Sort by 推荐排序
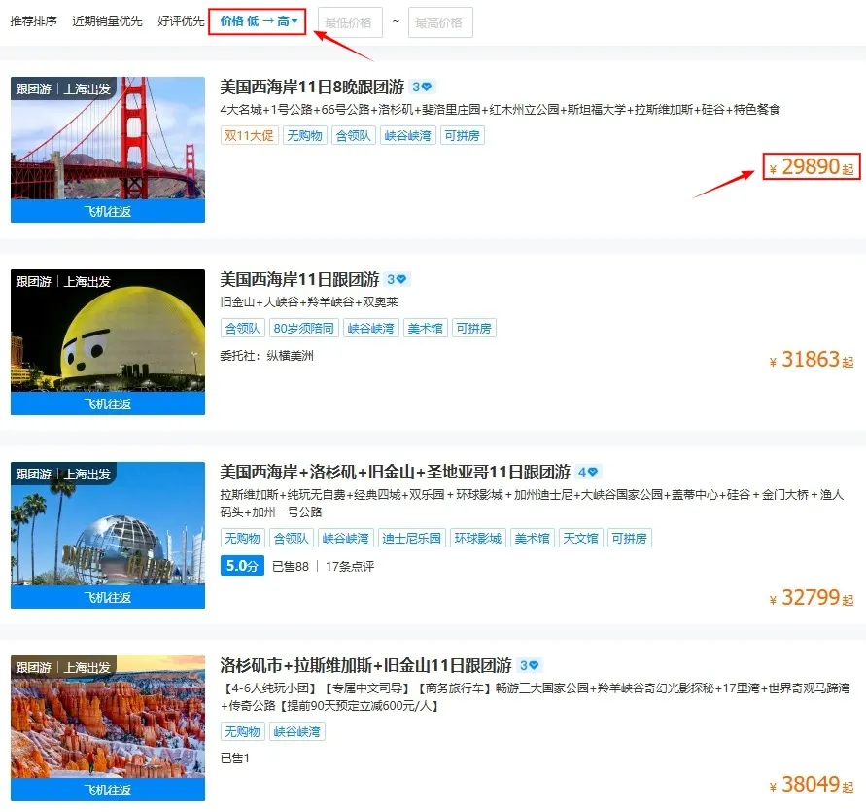The height and width of the screenshot is (812, 866). tap(35, 21)
